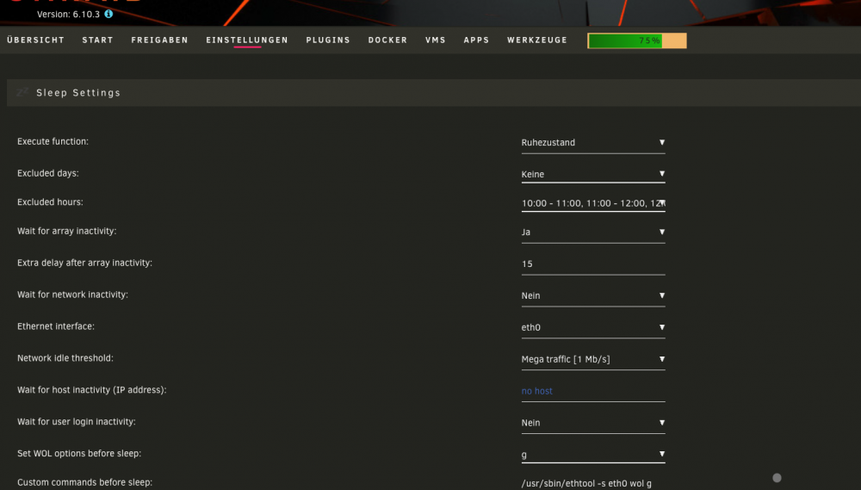Image resolution: width=861 pixels, height=490 pixels.
Task: Click the Excluded days label
Action: [x=47, y=174]
